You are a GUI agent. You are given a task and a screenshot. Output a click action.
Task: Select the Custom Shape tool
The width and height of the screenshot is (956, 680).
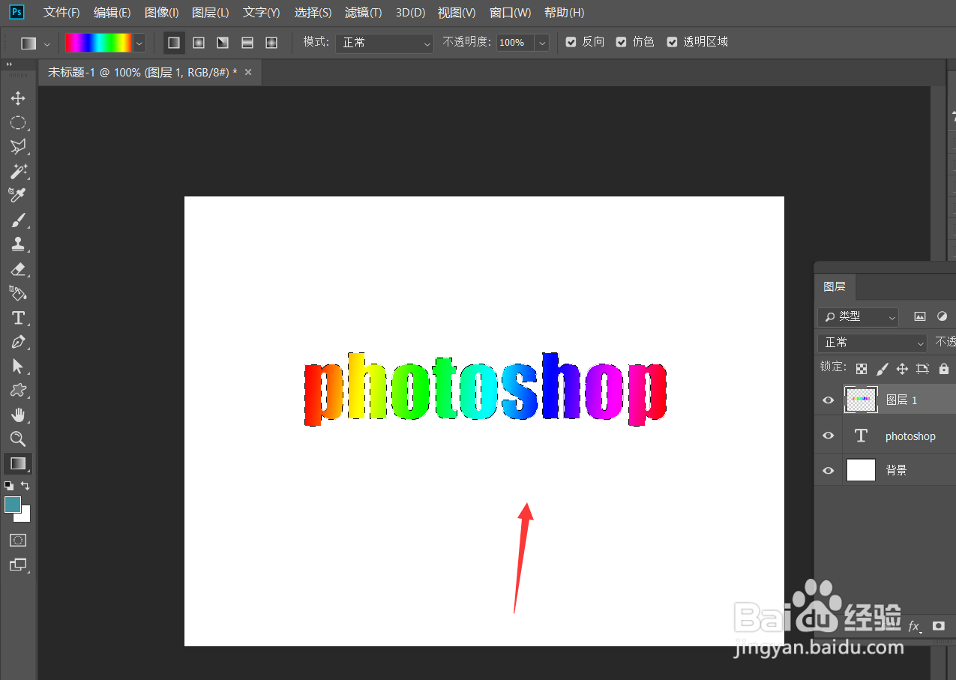[x=18, y=390]
